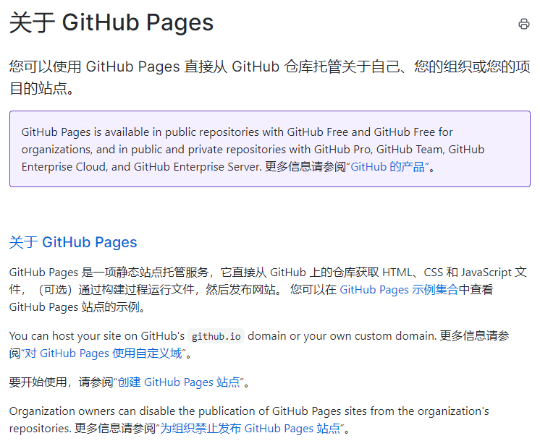
Task: Open the "GitHub 的产品" link
Action: (x=387, y=167)
